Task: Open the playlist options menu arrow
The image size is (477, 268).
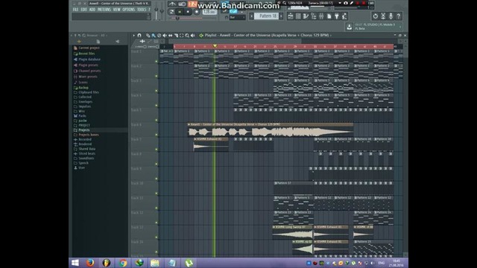Action: [134, 36]
